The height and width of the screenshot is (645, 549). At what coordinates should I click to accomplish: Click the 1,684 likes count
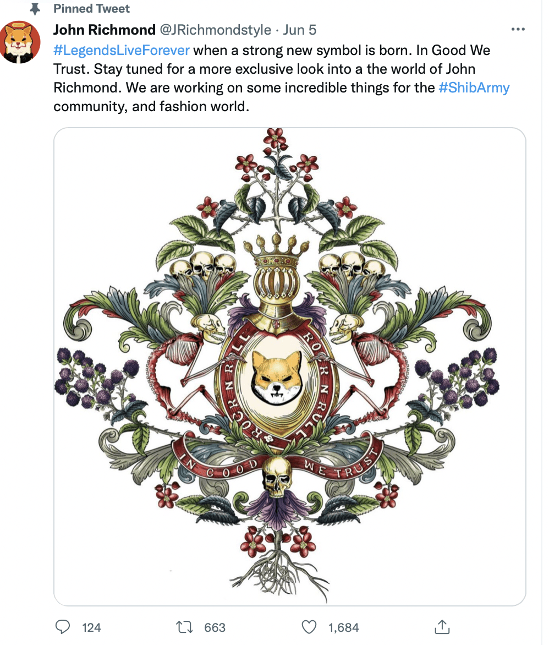[x=343, y=627]
